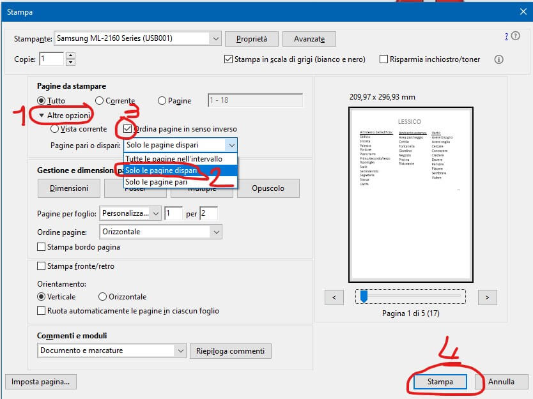This screenshot has width=533, height=399.
Task: Go to previous preview page arrow
Action: point(334,297)
